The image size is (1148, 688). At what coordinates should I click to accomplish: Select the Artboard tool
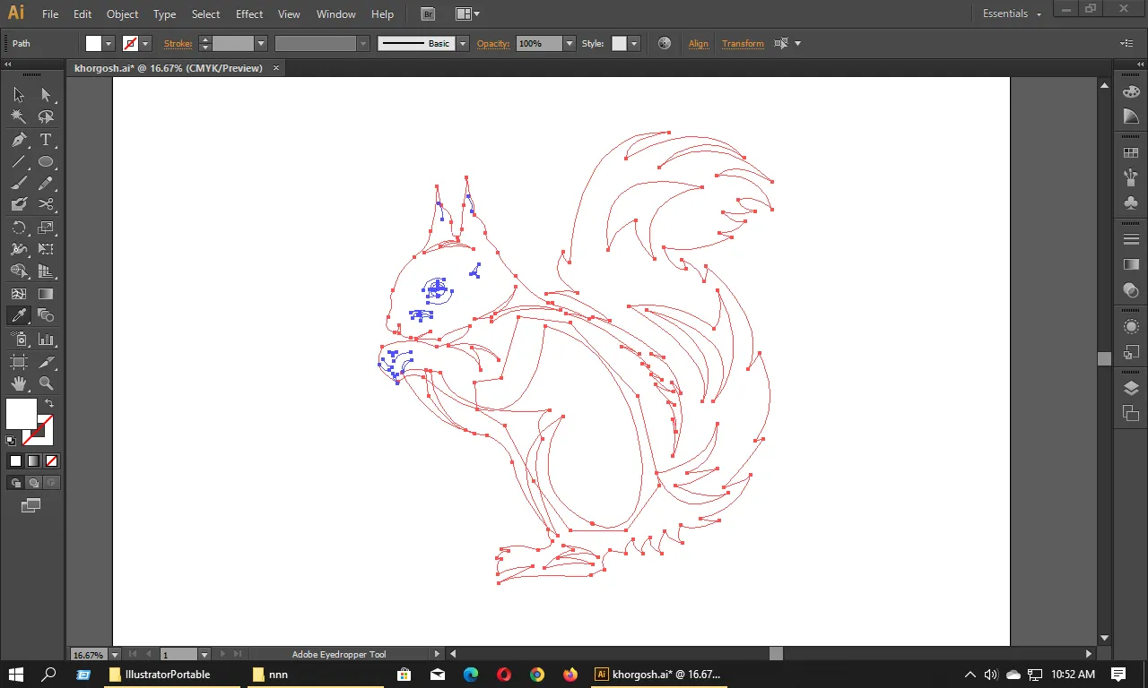coord(19,362)
